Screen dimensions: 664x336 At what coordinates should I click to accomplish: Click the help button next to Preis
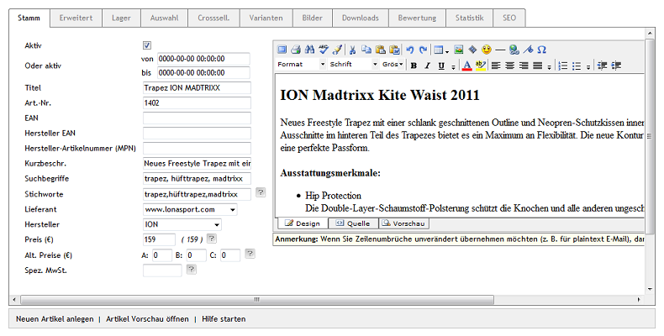pyautogui.click(x=212, y=239)
